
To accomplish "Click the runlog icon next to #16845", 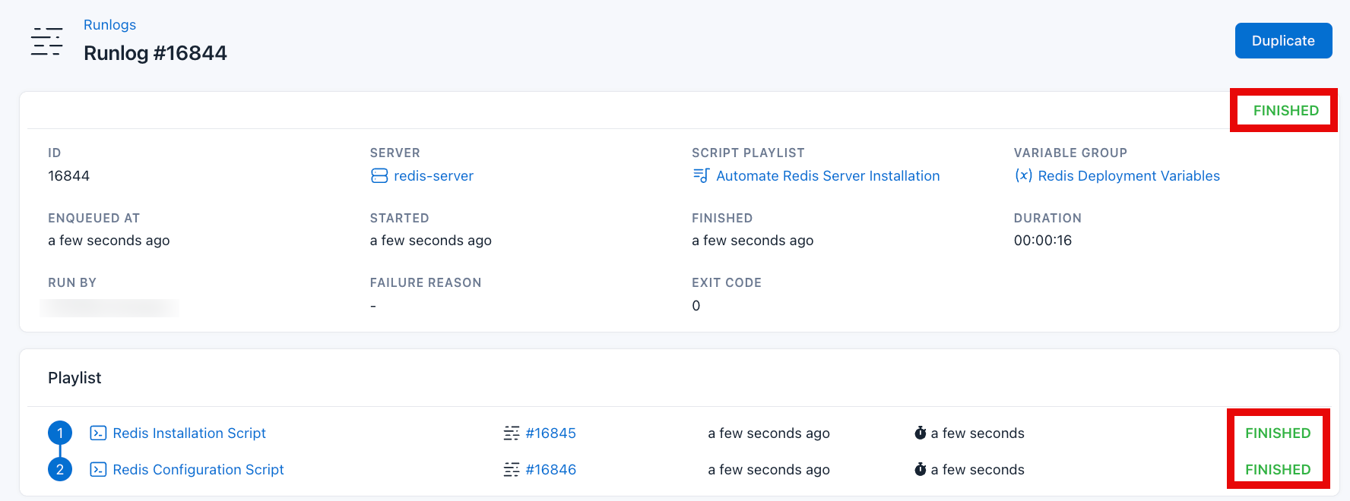I will click(512, 433).
